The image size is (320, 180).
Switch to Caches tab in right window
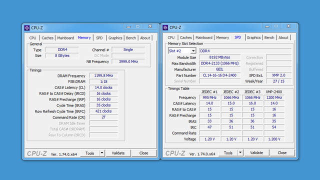click(185, 37)
